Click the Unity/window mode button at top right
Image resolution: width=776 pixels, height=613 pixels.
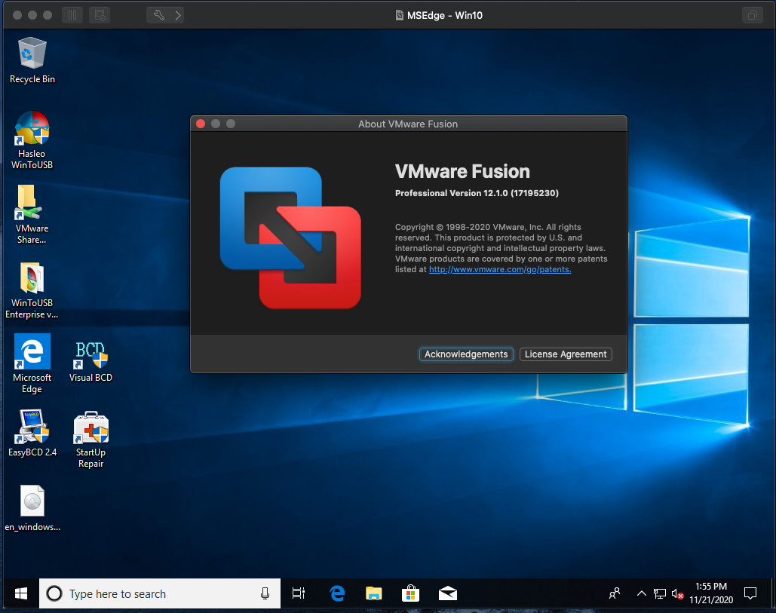pos(753,15)
